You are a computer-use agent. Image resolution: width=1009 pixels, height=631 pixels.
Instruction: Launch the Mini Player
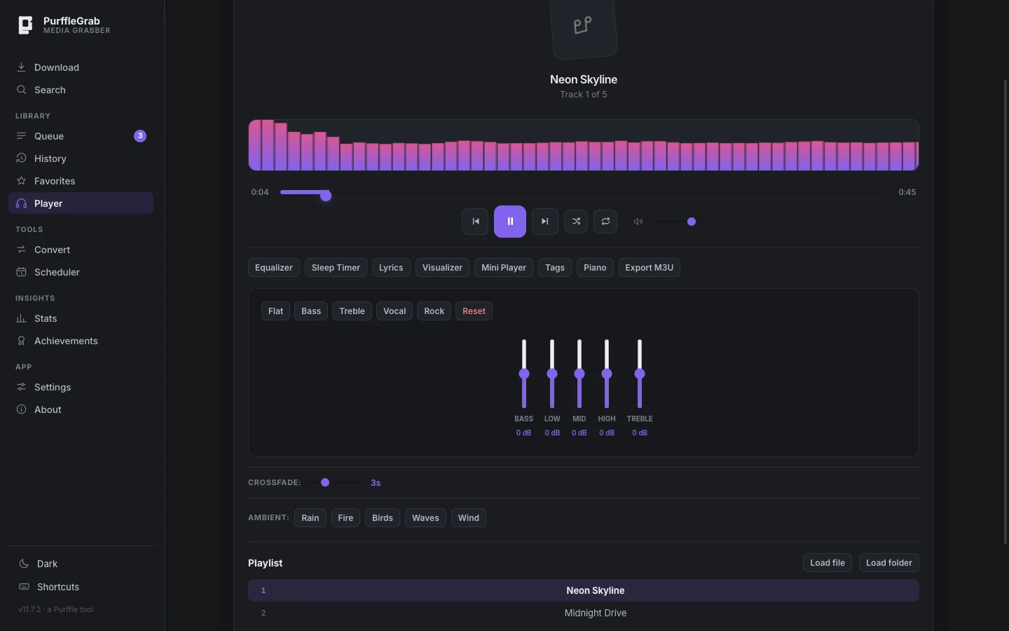(504, 268)
